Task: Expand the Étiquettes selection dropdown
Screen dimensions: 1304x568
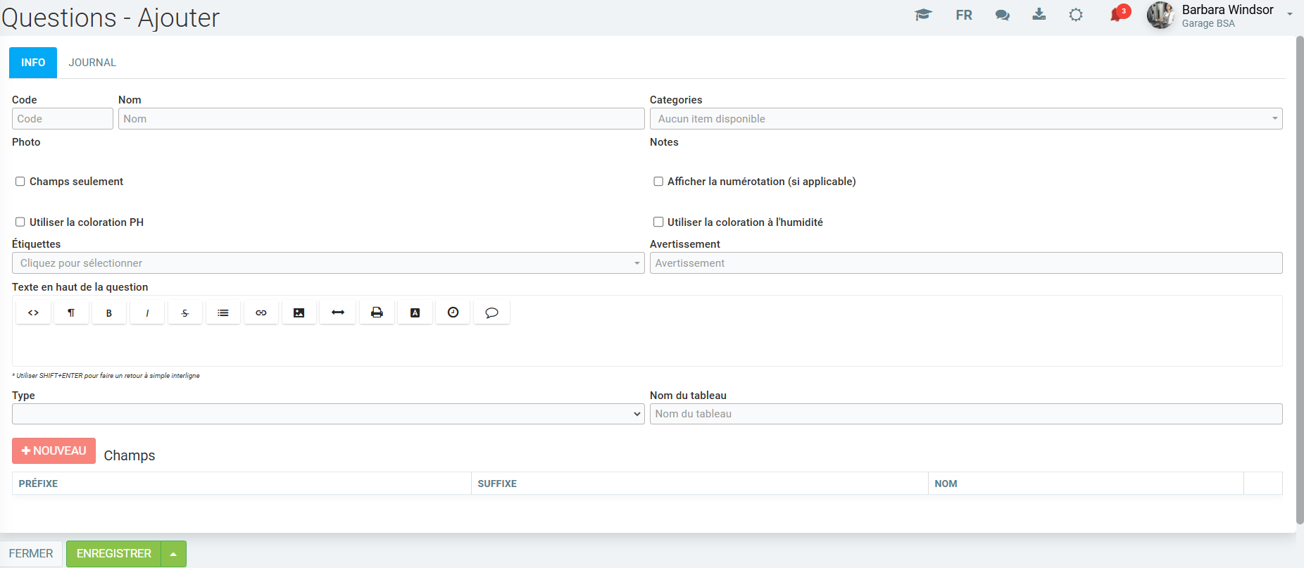Action: (327, 263)
